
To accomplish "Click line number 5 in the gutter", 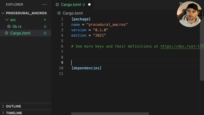I will tap(62, 41).
